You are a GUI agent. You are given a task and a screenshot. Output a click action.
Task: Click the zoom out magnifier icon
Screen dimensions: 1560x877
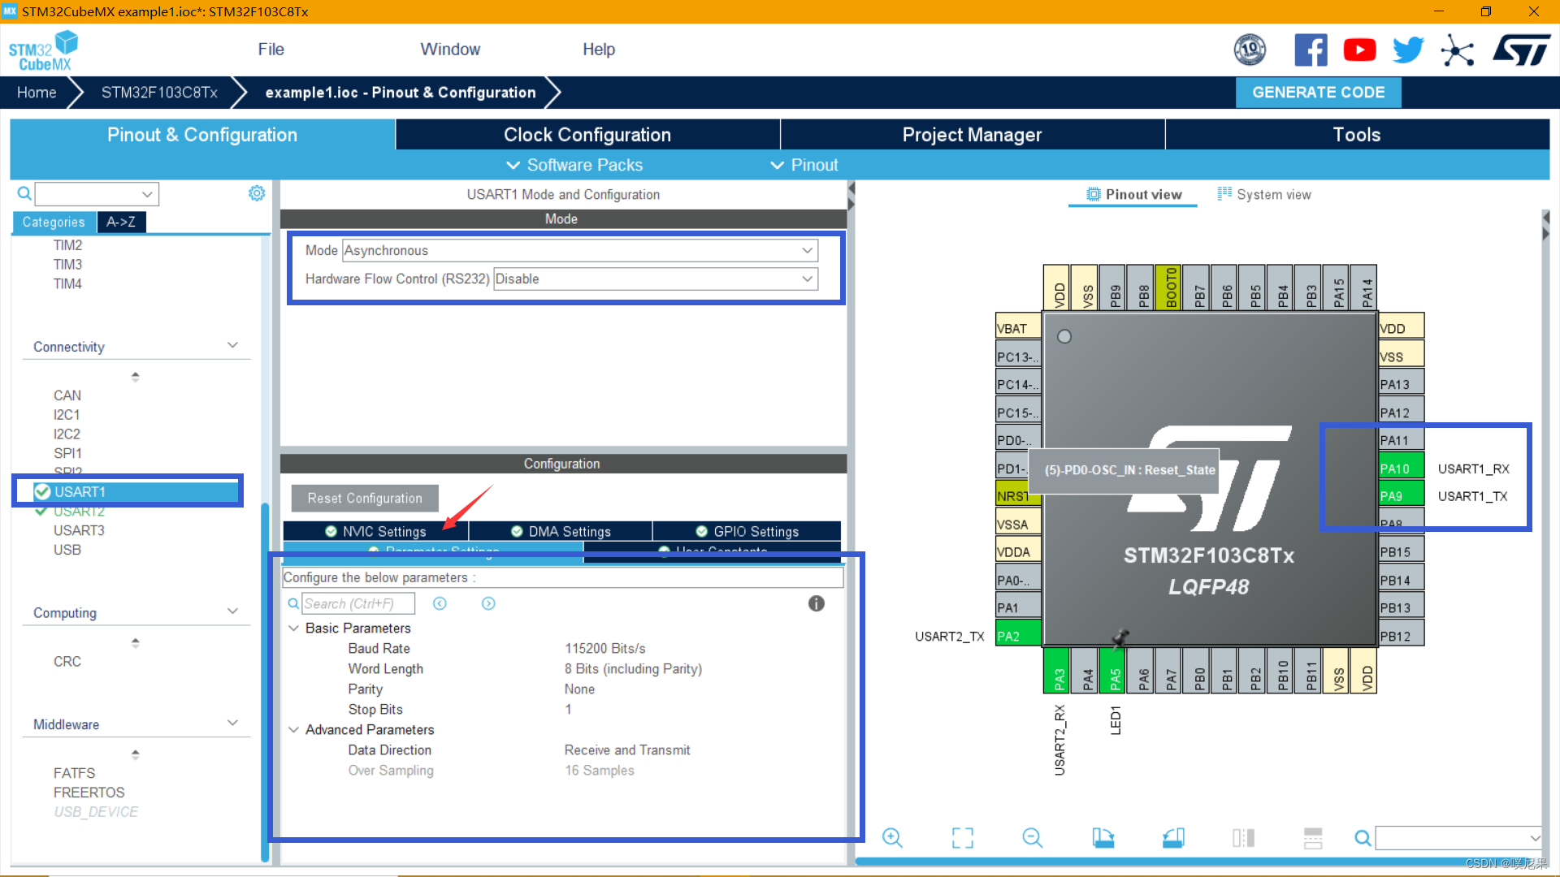click(x=1032, y=837)
